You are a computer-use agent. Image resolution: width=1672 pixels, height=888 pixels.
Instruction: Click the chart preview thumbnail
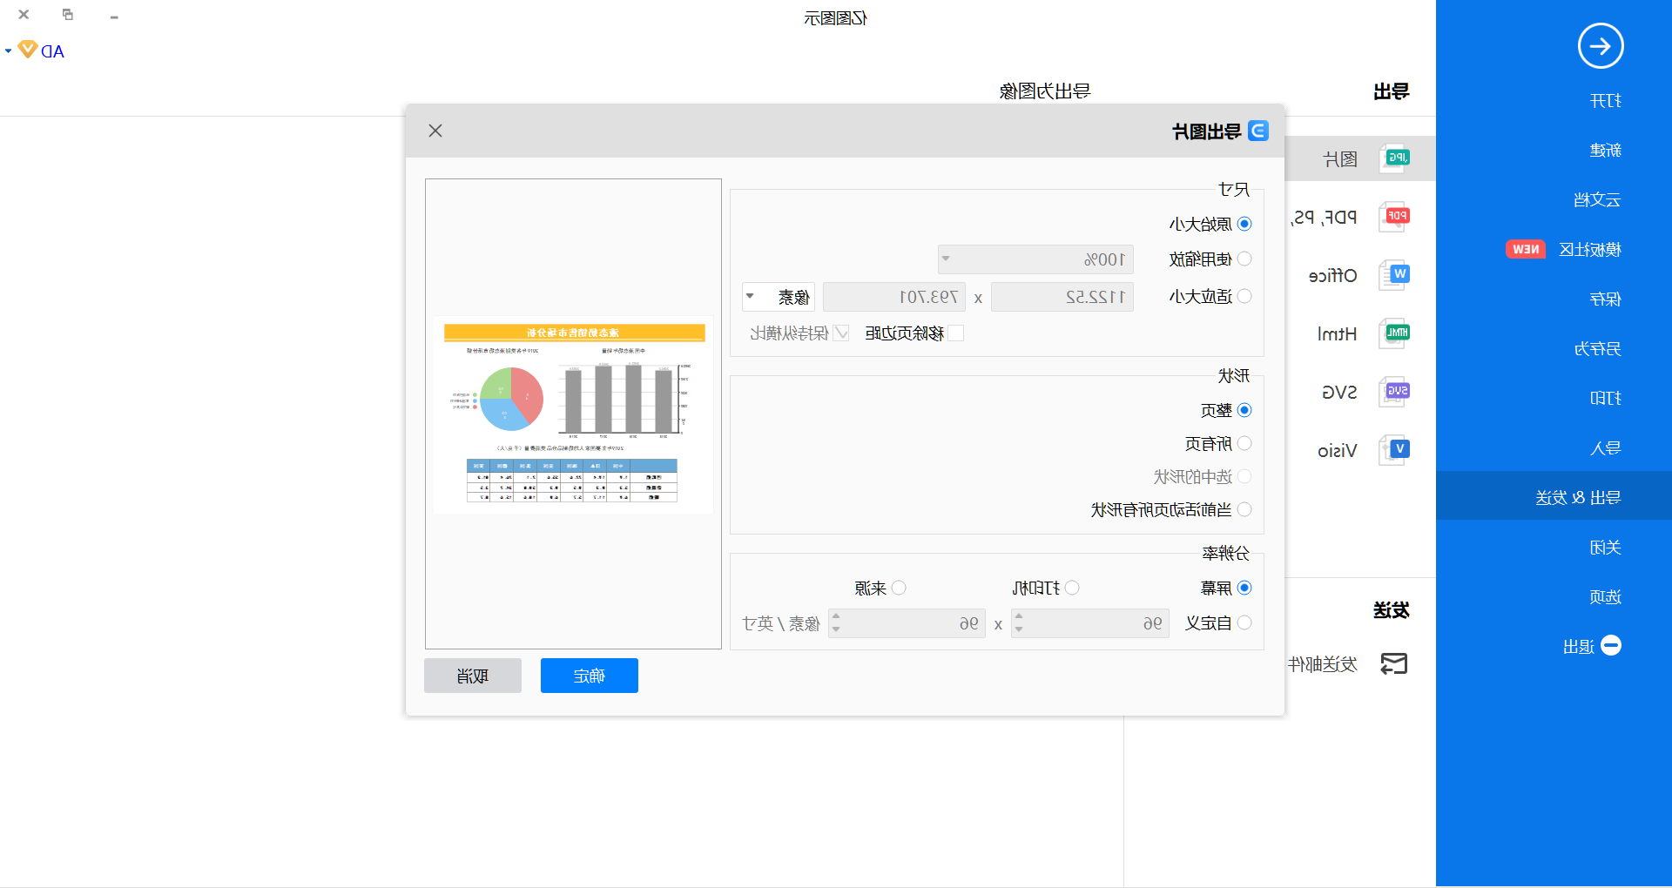pos(574,414)
